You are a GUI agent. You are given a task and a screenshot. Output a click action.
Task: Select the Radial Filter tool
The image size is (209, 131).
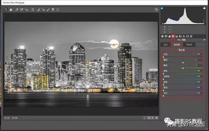click(58, 10)
